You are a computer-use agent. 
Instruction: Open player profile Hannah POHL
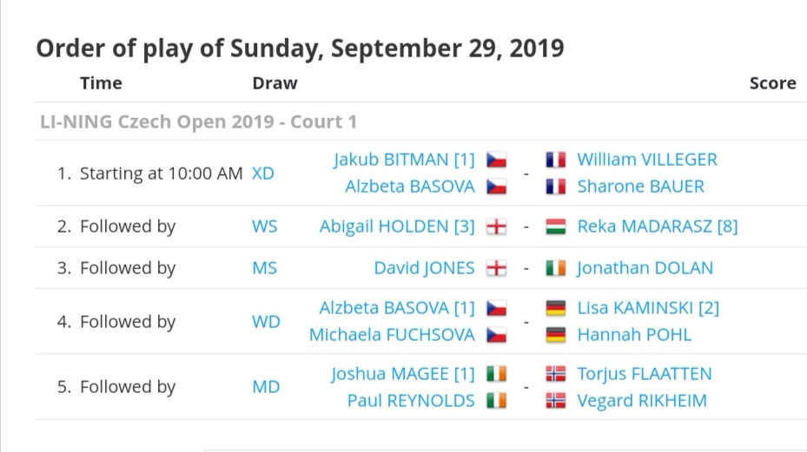pos(634,335)
